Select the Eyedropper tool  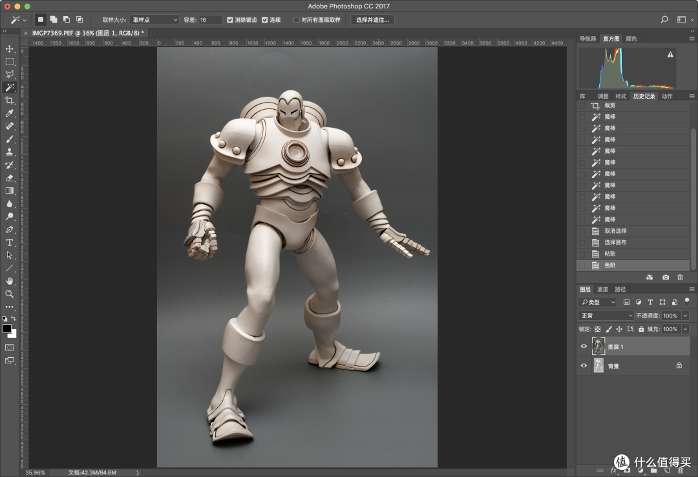point(9,114)
